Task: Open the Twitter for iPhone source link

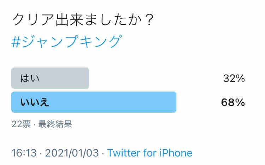Action: coord(150,153)
